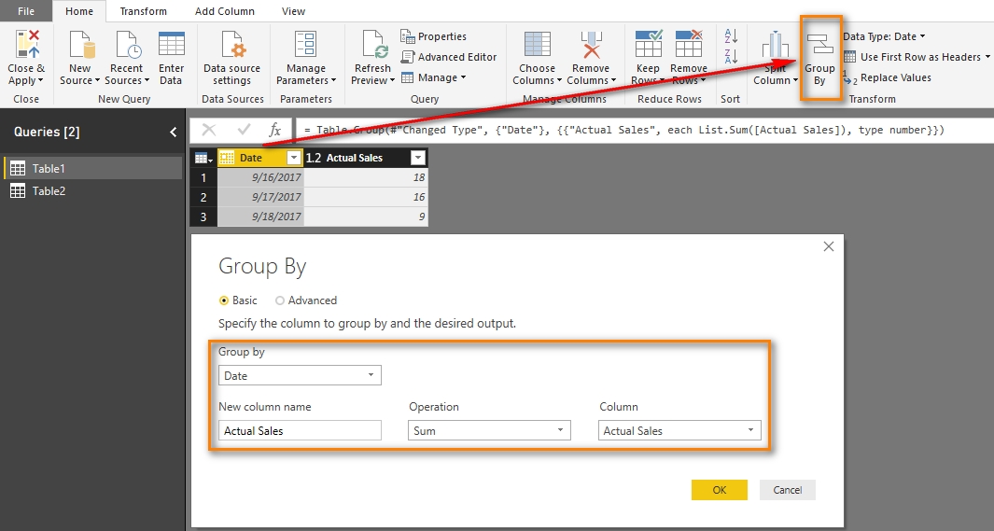Click the Split Column icon
The image size is (994, 531).
pos(775,45)
